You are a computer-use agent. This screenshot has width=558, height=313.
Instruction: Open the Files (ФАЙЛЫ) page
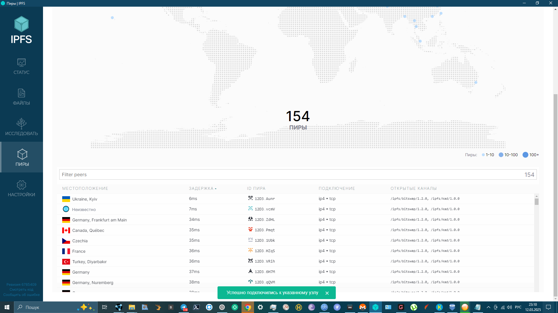22,97
